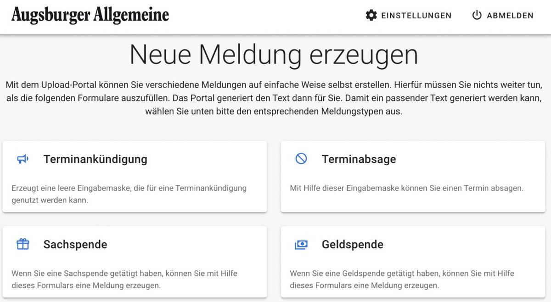Click the settings gear icon
Viewport: 551px width, 302px height.
click(370, 15)
